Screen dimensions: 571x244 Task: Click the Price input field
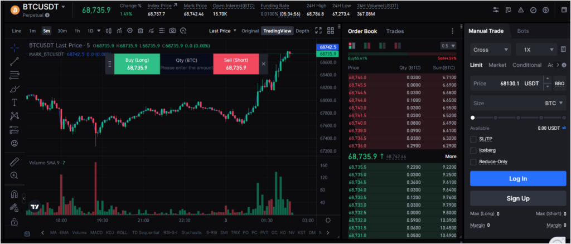coord(506,84)
